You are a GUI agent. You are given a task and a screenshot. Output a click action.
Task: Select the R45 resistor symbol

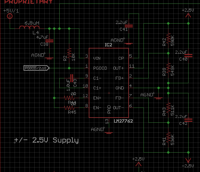[69, 108]
